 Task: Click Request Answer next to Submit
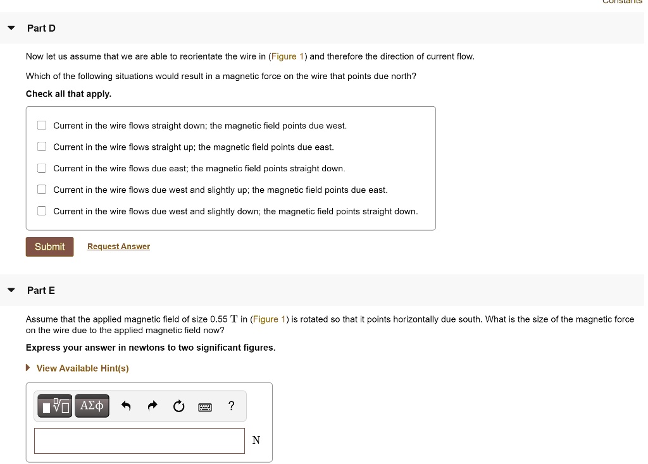118,247
